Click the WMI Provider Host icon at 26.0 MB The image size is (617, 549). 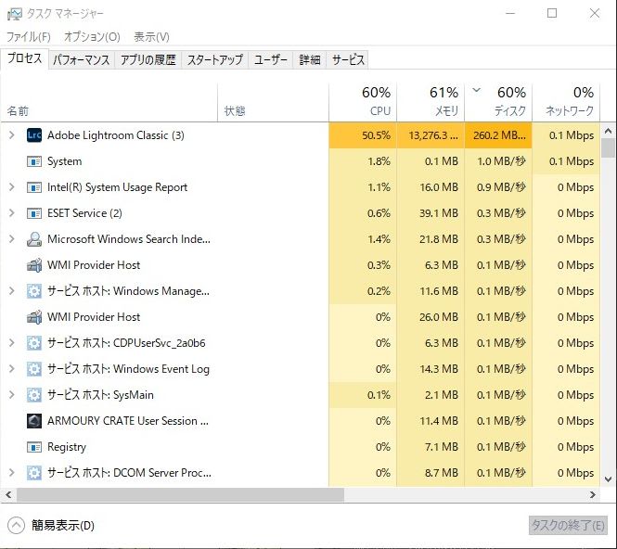34,317
